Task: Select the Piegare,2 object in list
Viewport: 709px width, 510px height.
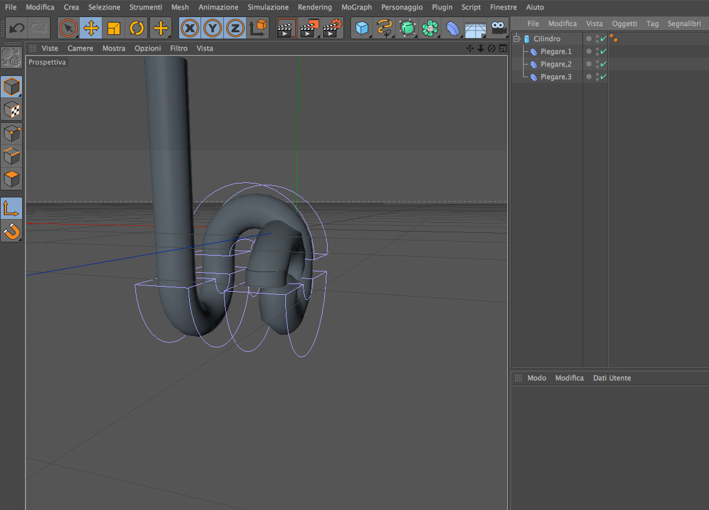Action: [x=555, y=64]
